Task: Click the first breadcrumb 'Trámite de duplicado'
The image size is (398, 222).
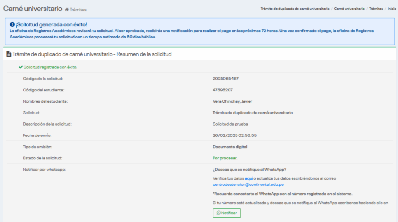Action: pyautogui.click(x=295, y=9)
